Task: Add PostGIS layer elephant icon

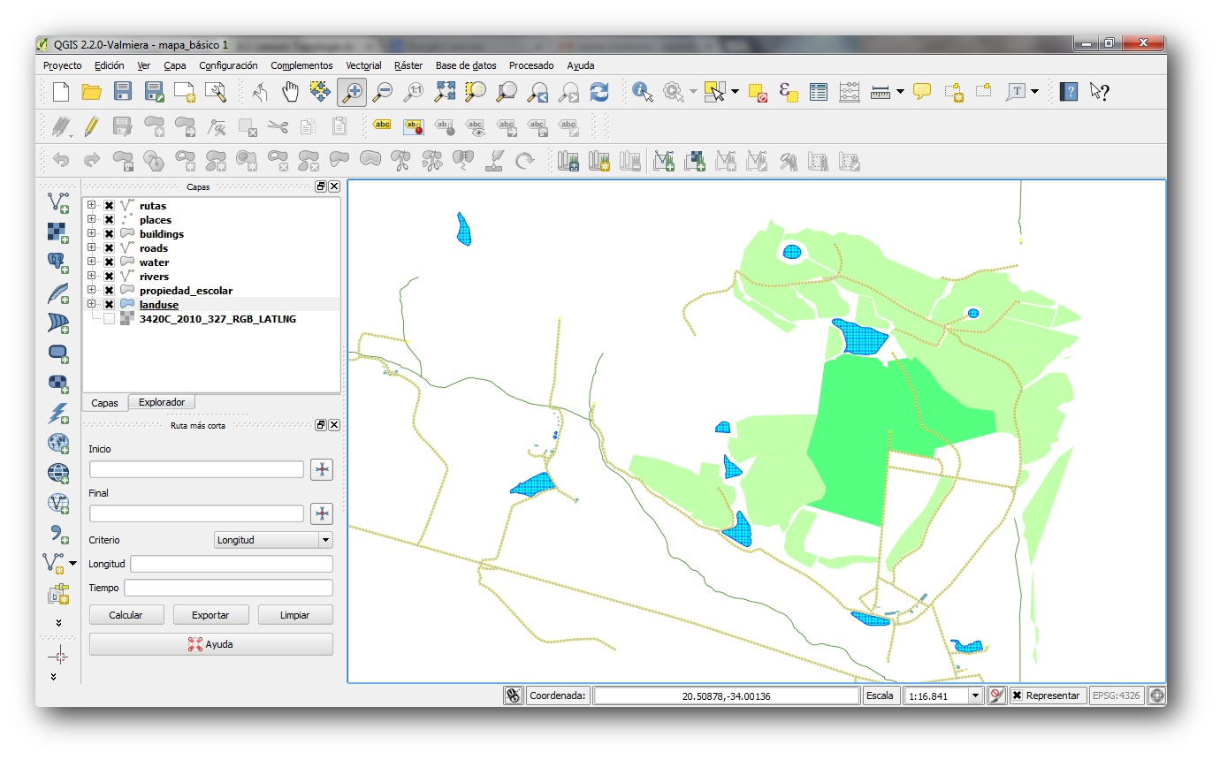Action: coord(58,263)
